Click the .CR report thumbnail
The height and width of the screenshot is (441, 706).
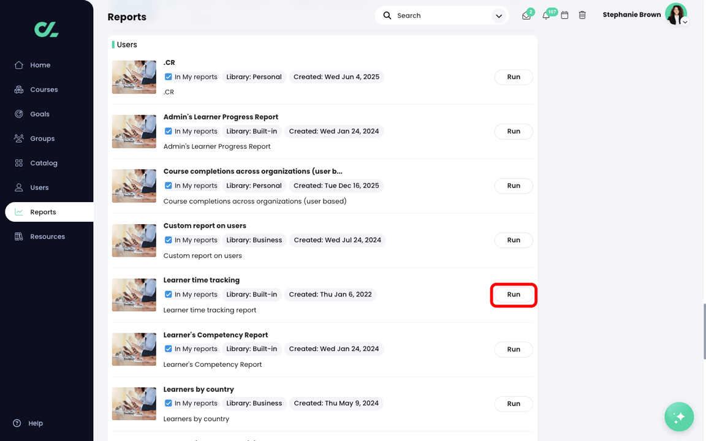tap(134, 77)
